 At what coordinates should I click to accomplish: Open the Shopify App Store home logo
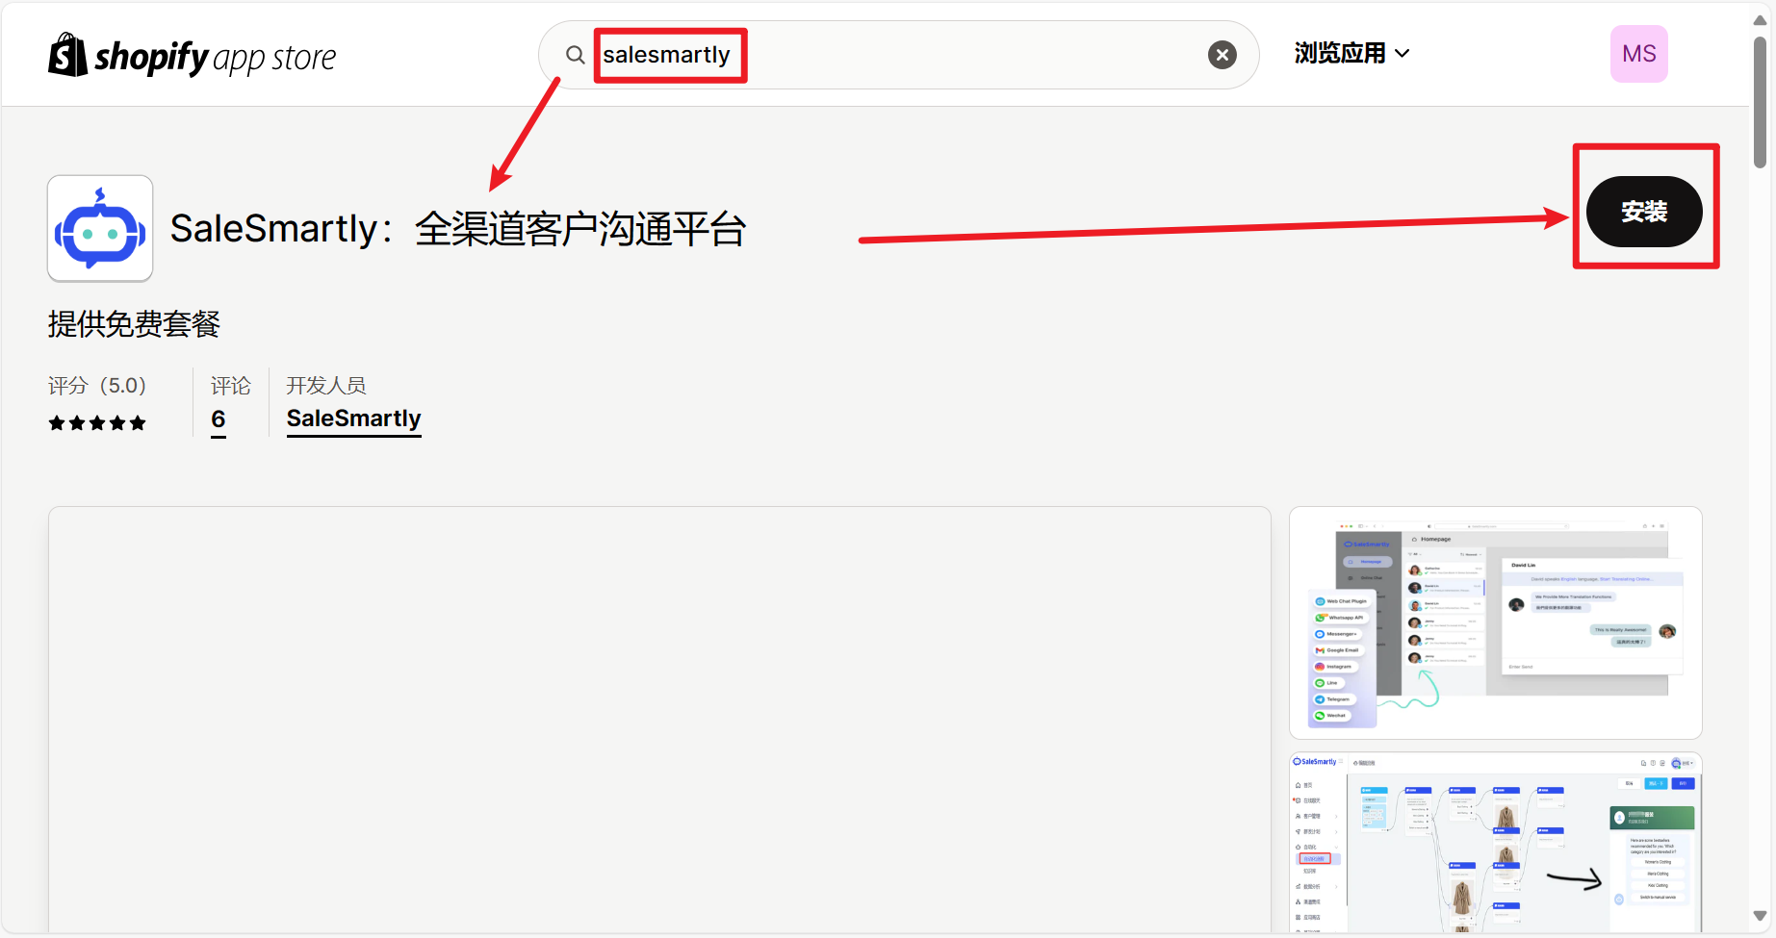(x=193, y=56)
